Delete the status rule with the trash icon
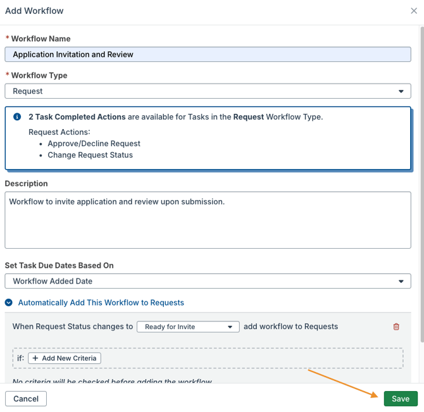 click(x=396, y=327)
